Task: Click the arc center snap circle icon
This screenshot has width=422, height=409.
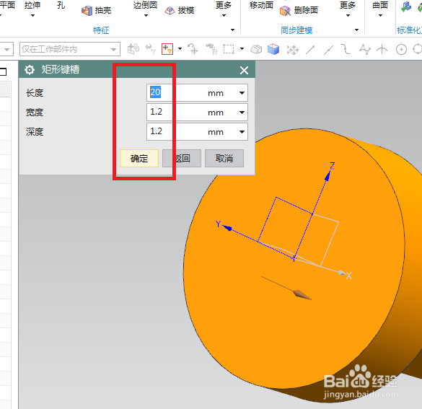Action: [401, 50]
